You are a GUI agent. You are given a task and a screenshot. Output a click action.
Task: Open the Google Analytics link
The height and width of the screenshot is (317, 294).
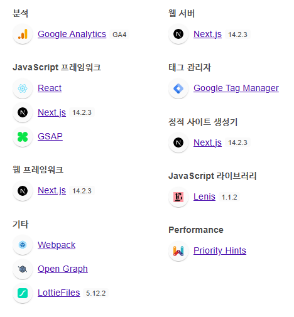[x=72, y=34]
